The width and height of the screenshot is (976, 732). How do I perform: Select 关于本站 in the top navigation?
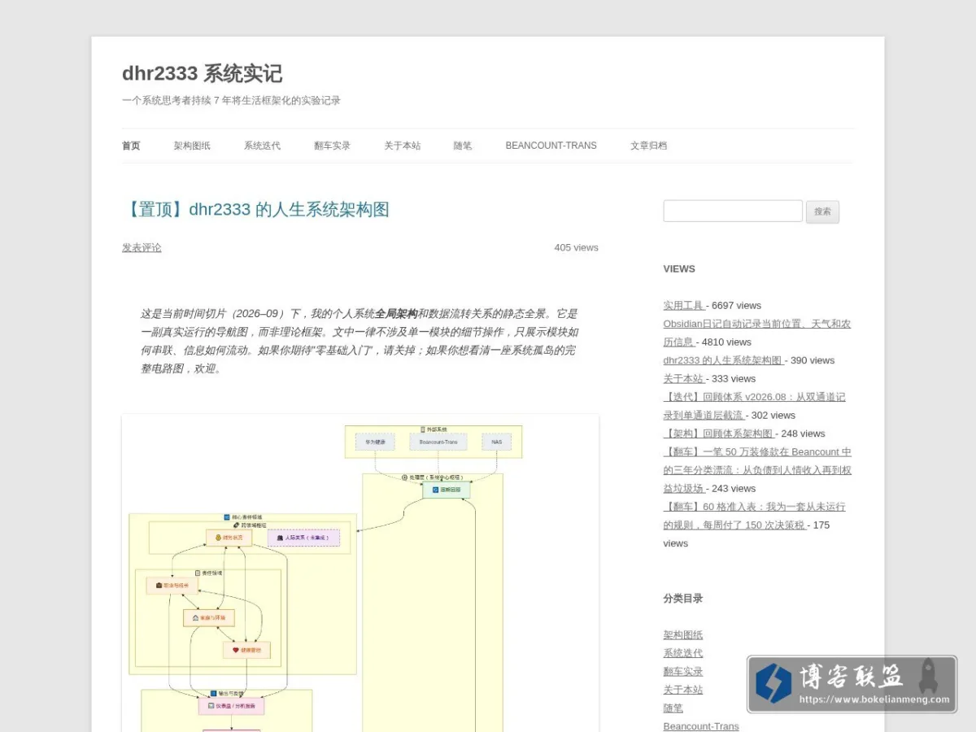pos(403,146)
